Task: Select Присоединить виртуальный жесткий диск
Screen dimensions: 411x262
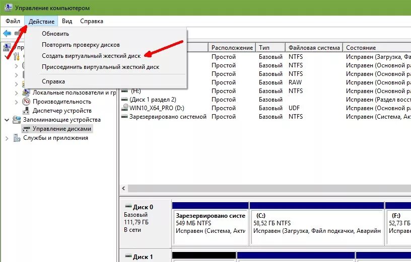Action: 100,67
